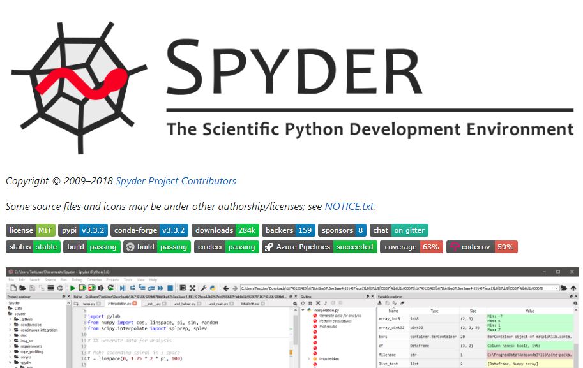This screenshot has width=583, height=368.
Task: Click the Variable explorer search magnifier icon
Action: click(575, 304)
